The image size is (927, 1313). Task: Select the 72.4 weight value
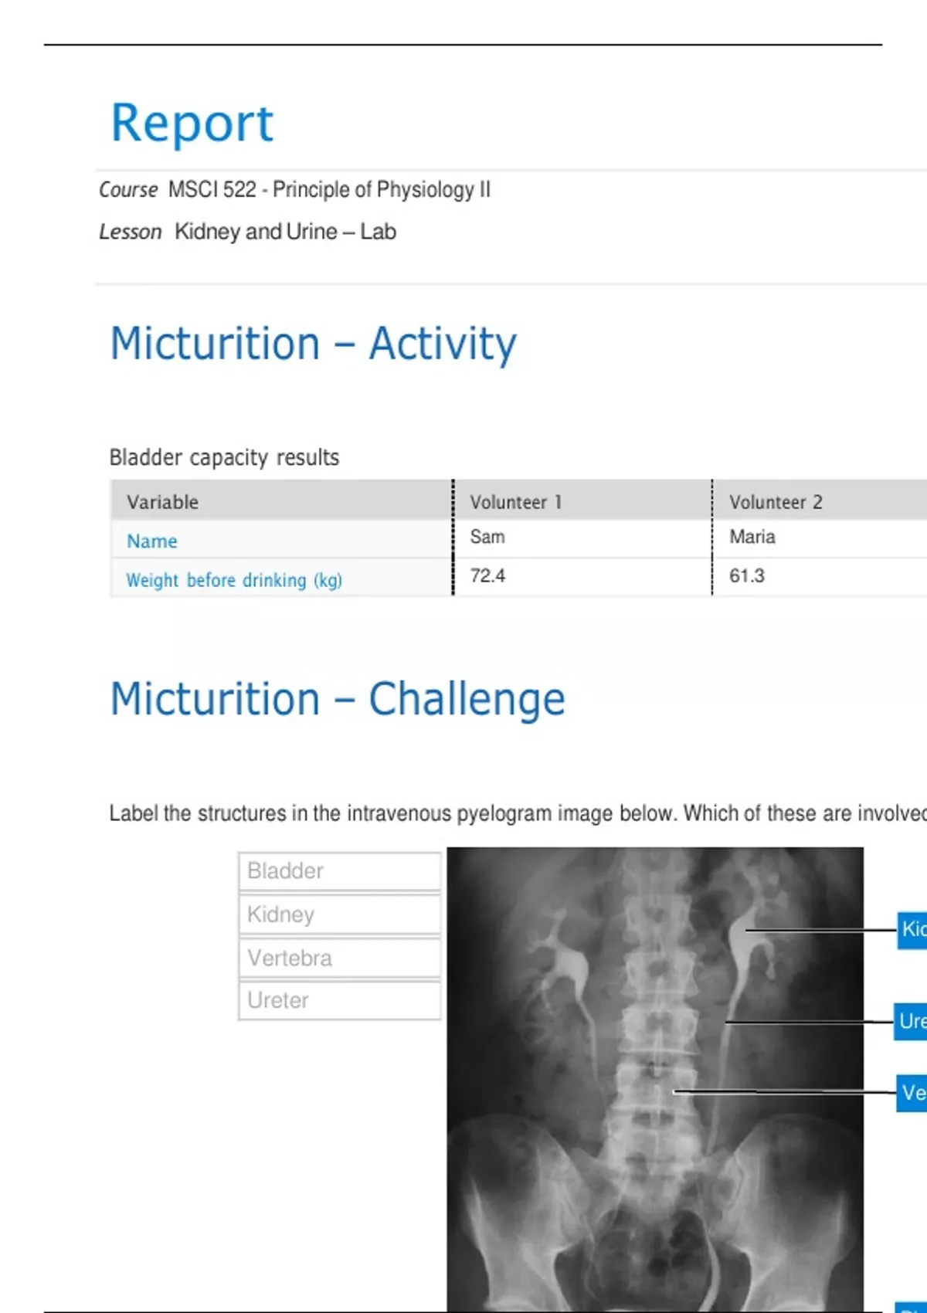pyautogui.click(x=487, y=575)
